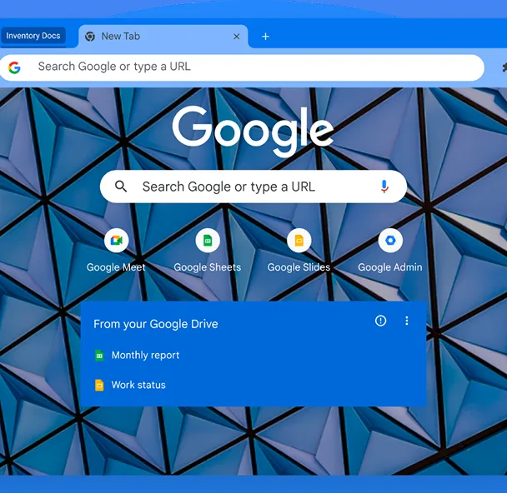Click the Sheets icon beside Monthly report
The height and width of the screenshot is (493, 507).
tap(99, 356)
